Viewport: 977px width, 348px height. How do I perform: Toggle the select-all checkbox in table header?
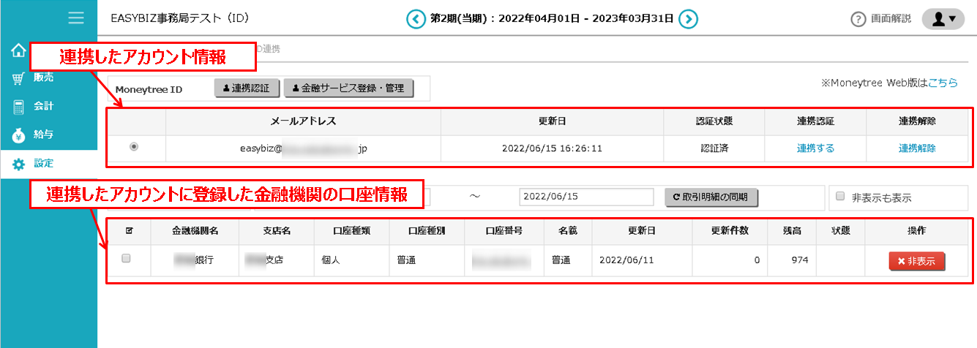pos(130,231)
